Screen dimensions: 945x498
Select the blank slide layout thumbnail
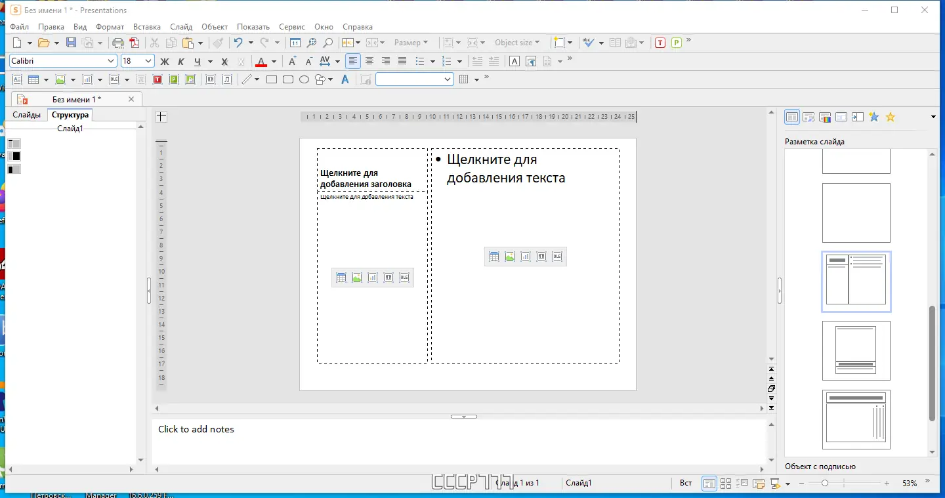(x=856, y=213)
